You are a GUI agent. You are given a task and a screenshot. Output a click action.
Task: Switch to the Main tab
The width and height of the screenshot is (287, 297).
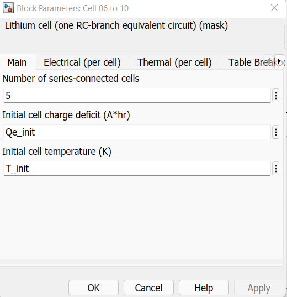point(17,62)
